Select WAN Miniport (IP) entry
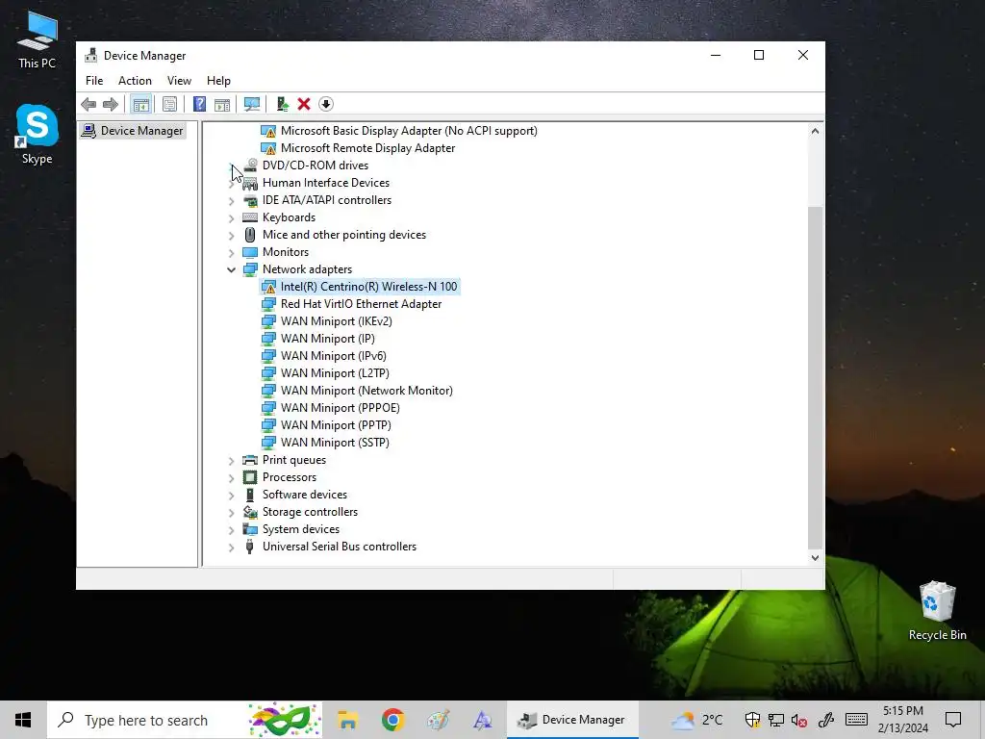The width and height of the screenshot is (985, 739). point(327,339)
